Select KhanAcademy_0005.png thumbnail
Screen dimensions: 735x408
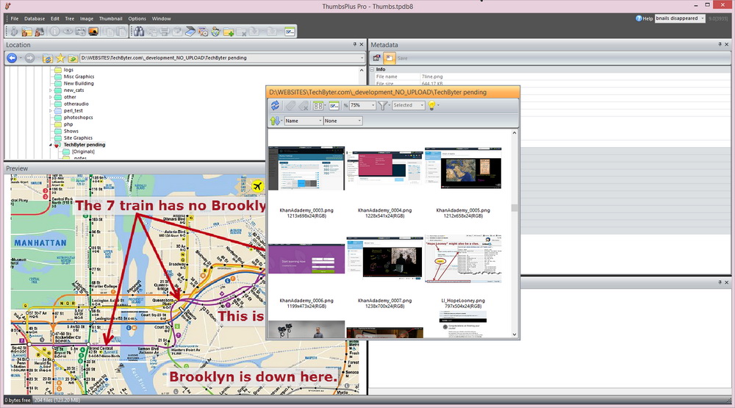tap(463, 168)
